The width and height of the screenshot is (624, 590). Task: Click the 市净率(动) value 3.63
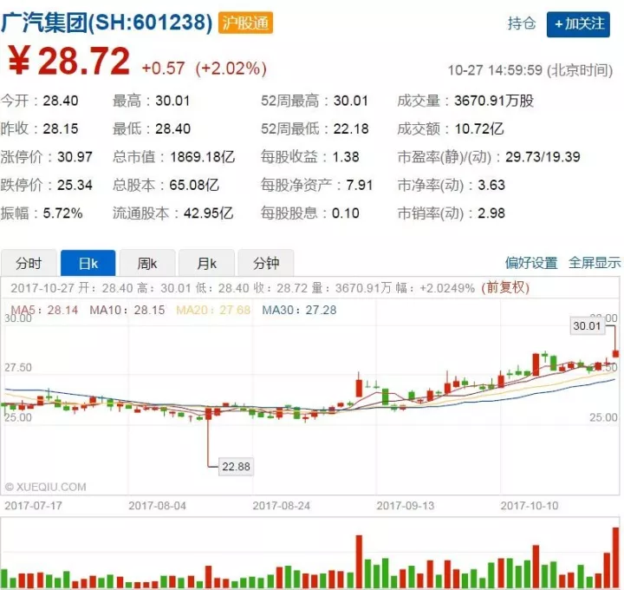point(491,185)
